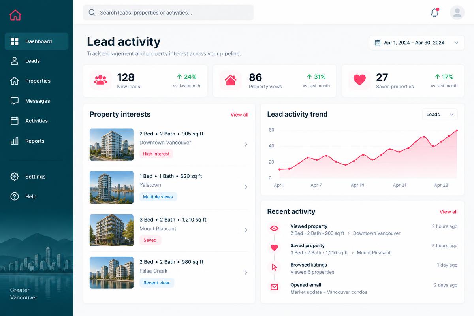The height and width of the screenshot is (316, 474).
Task: Click the 31% property views increase
Action: tap(316, 77)
